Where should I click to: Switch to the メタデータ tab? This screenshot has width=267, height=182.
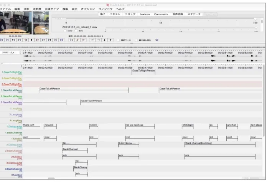coord(194,14)
